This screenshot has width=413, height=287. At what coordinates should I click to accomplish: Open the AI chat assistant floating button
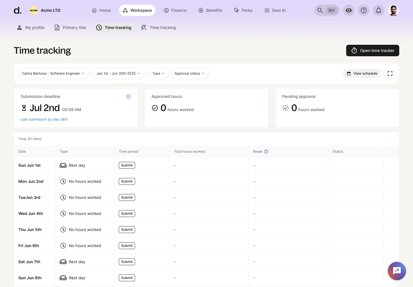pos(397,271)
